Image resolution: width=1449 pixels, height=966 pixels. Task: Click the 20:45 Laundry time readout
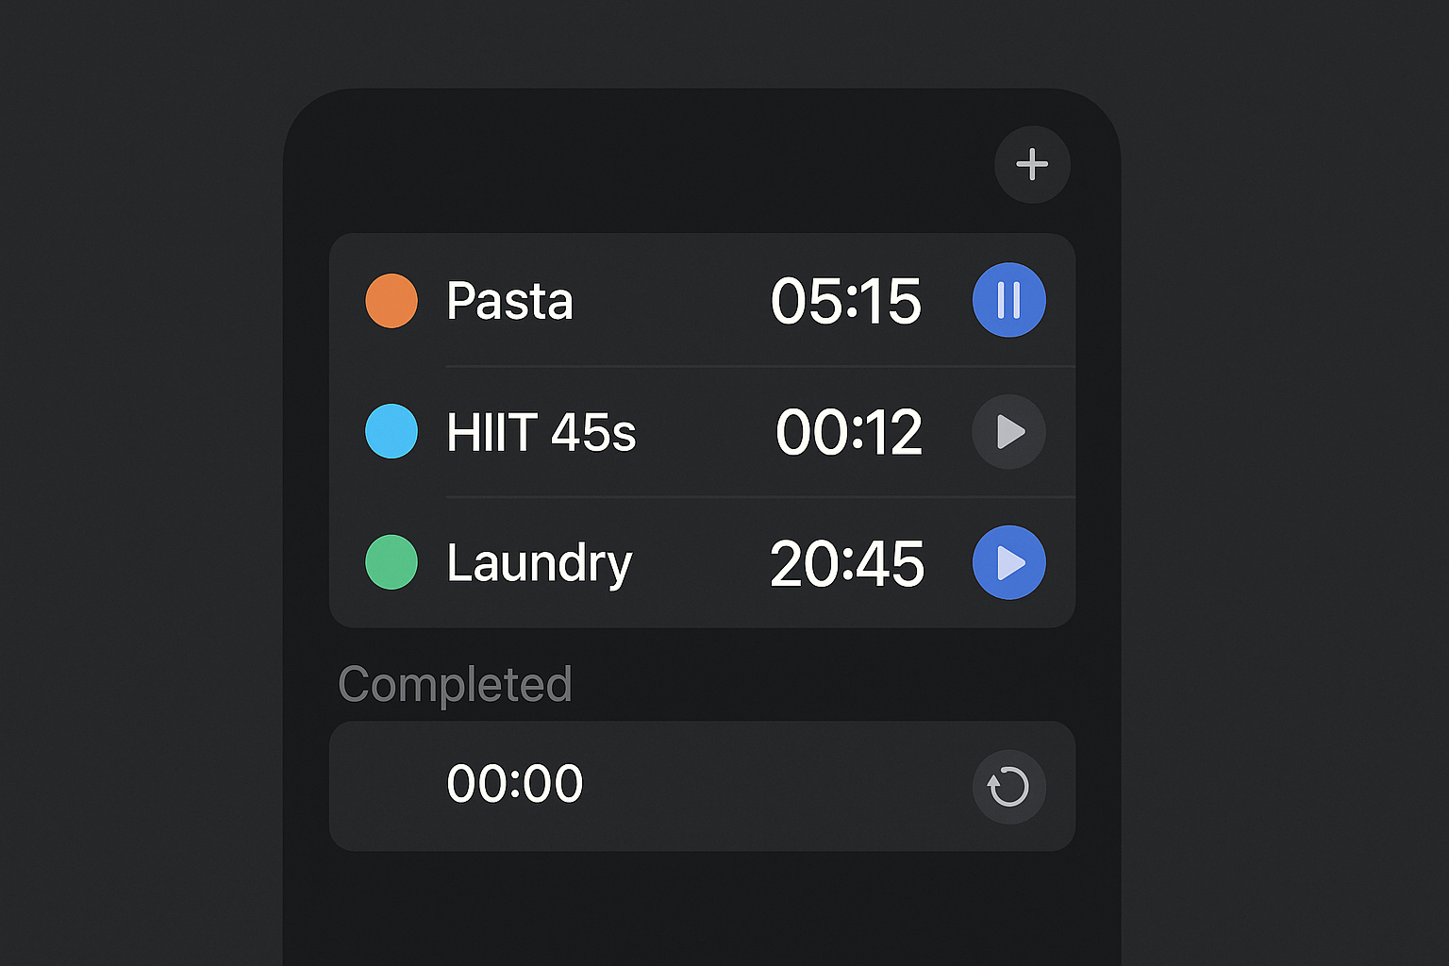(846, 563)
